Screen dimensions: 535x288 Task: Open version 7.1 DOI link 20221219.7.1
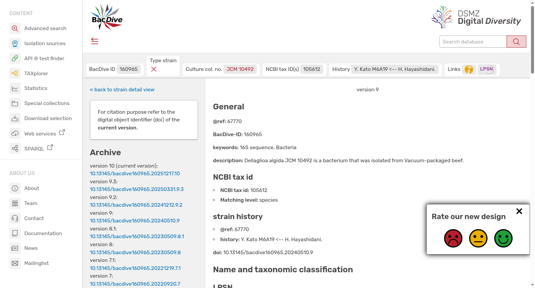[135, 268]
